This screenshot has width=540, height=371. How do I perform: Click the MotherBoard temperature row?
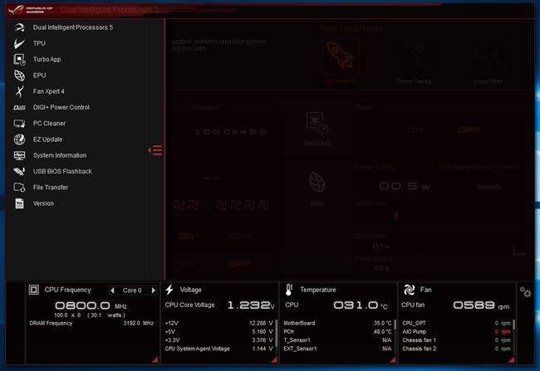(x=337, y=323)
